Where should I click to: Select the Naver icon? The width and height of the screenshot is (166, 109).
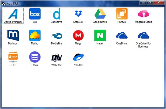100,36
